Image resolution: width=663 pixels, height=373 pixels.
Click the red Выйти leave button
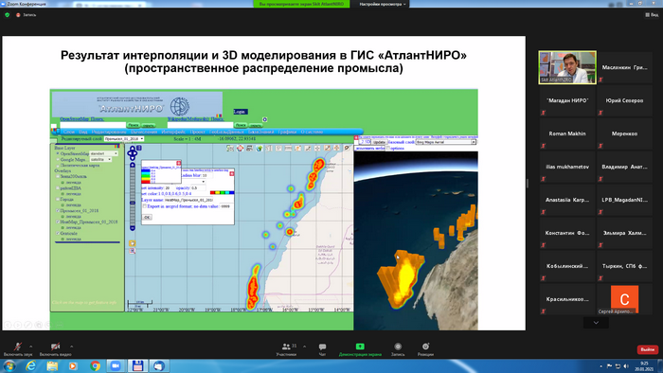647,349
